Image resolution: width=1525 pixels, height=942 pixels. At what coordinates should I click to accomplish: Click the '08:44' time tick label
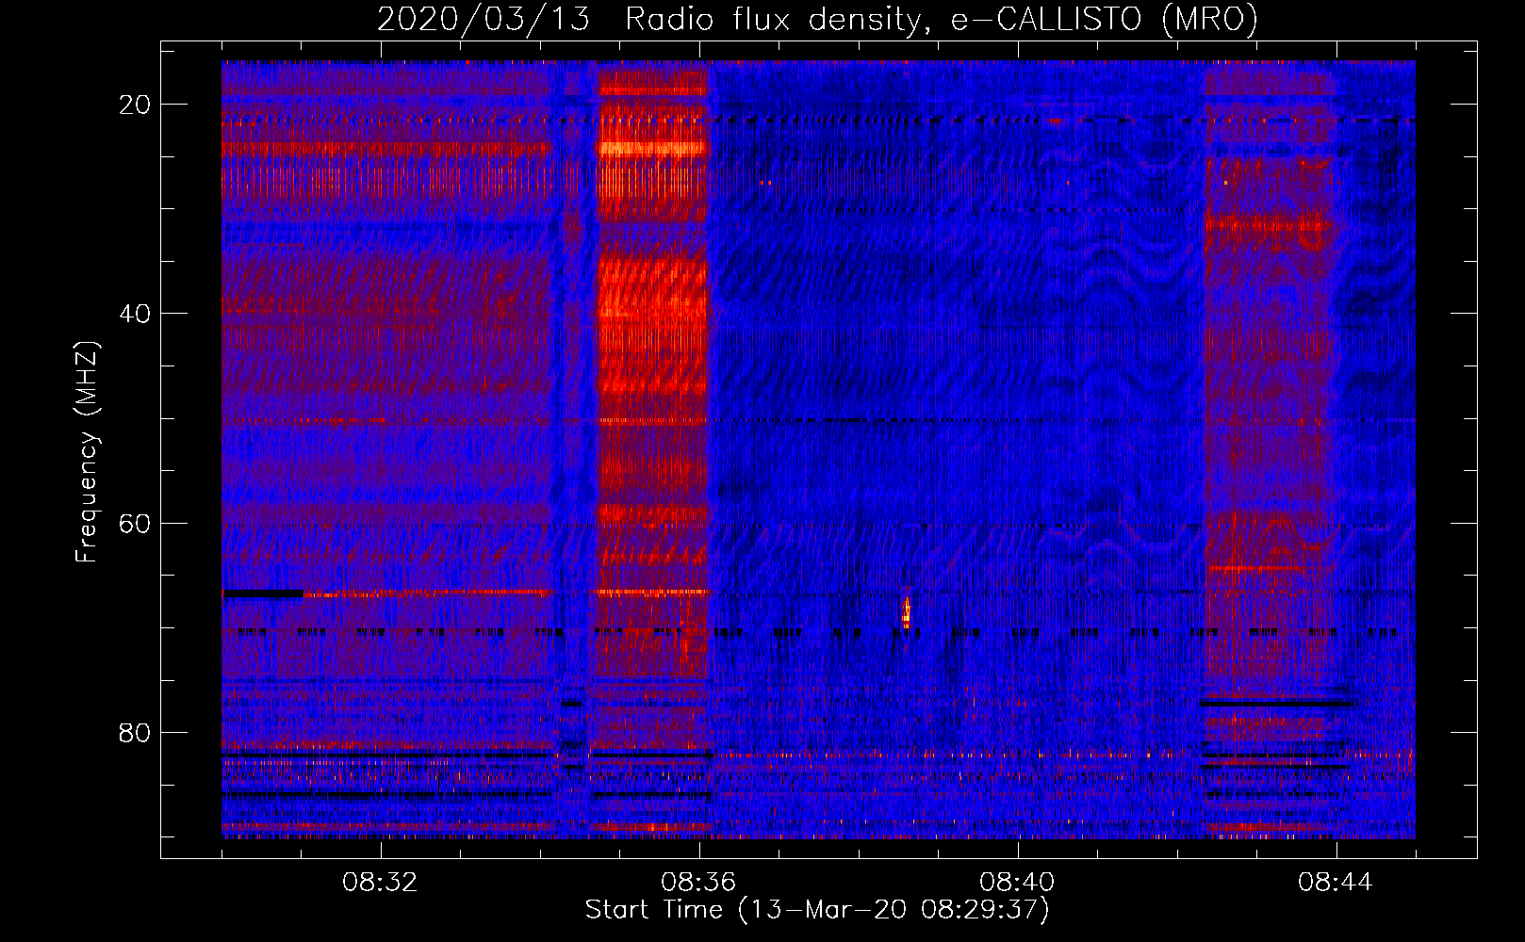pos(1336,883)
